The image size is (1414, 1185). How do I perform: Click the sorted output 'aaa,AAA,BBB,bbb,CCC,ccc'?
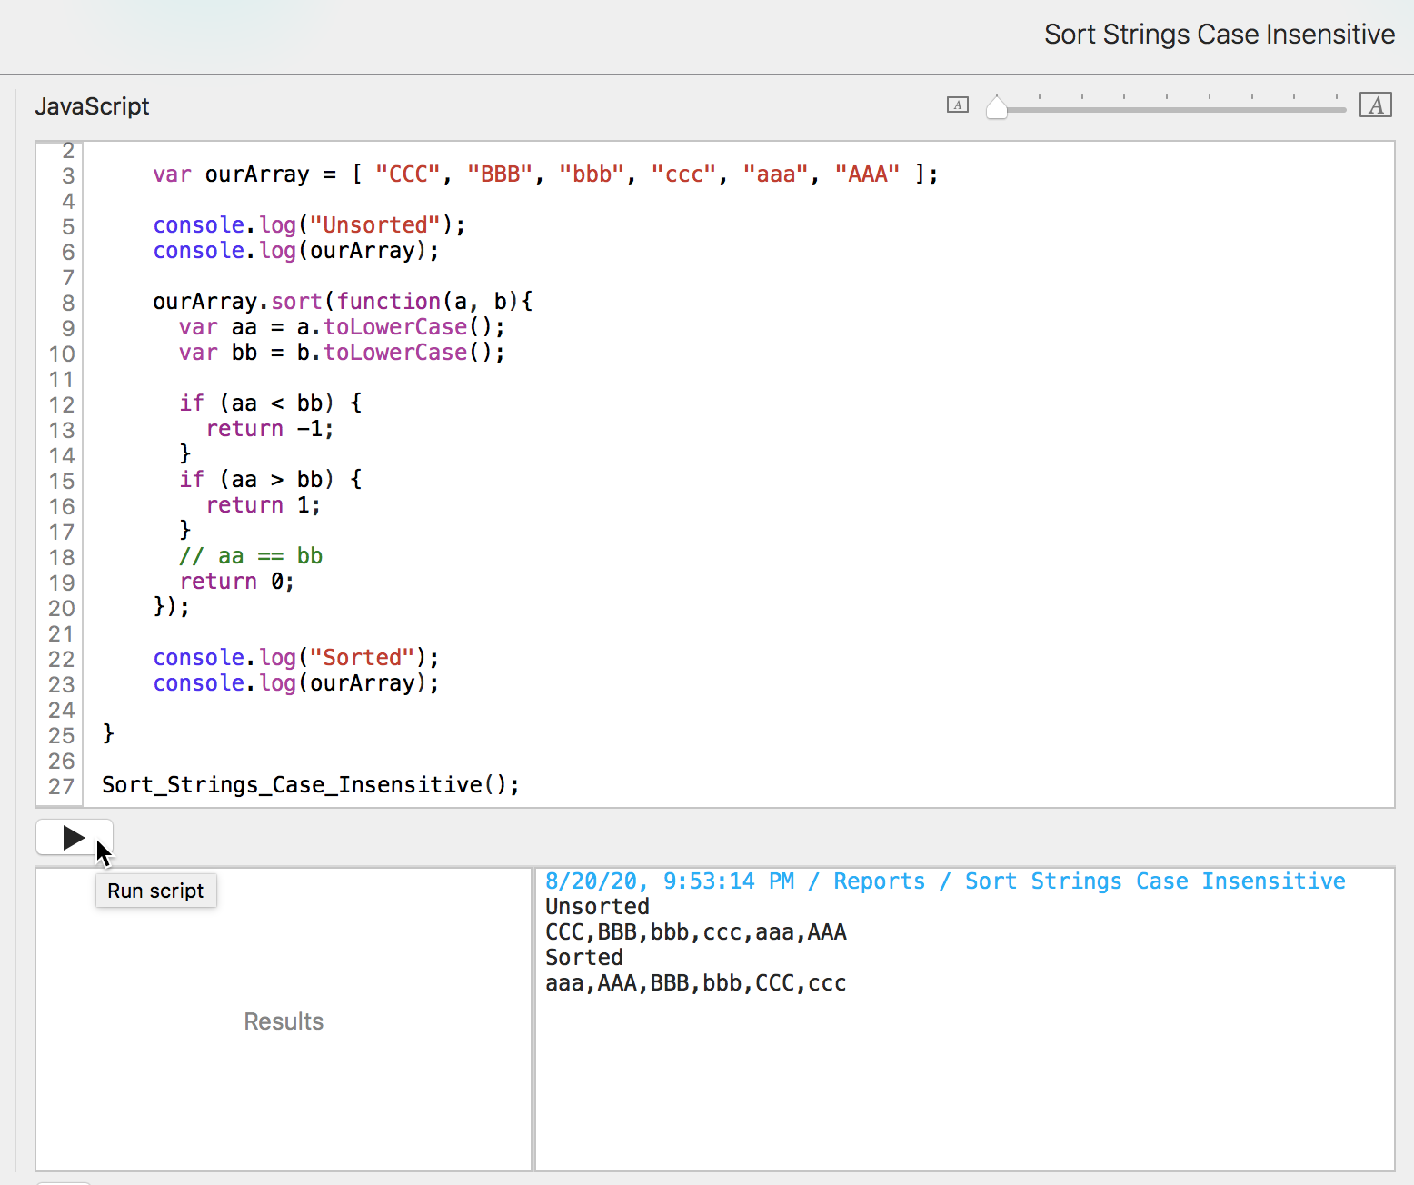pyautogui.click(x=695, y=983)
